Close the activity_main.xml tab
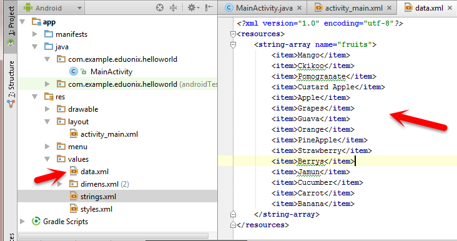The image size is (457, 241). pyautogui.click(x=389, y=8)
